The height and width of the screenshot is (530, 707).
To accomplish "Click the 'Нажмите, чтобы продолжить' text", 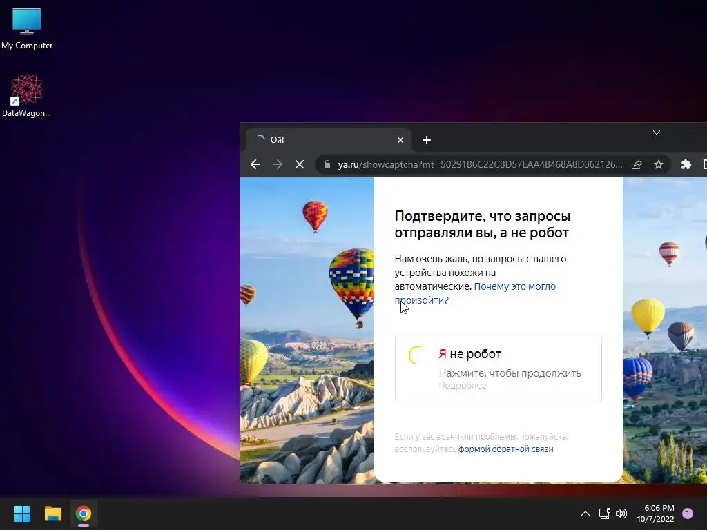I will [510, 373].
